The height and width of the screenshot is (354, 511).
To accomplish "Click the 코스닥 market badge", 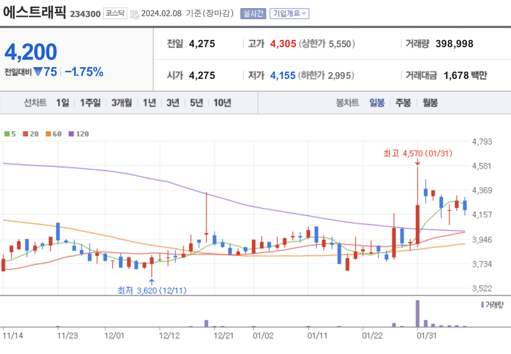I will click(115, 13).
